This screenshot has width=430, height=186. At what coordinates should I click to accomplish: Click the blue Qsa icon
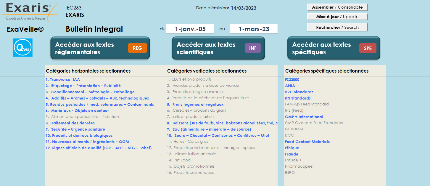23,48
